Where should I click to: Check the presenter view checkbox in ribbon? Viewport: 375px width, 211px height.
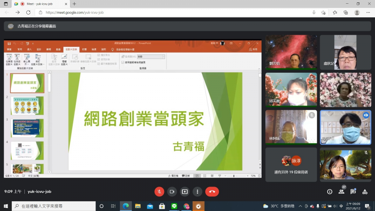[123, 62]
